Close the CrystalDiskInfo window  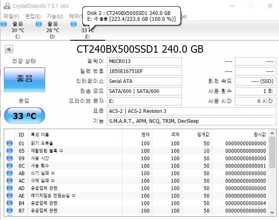click(270, 6)
